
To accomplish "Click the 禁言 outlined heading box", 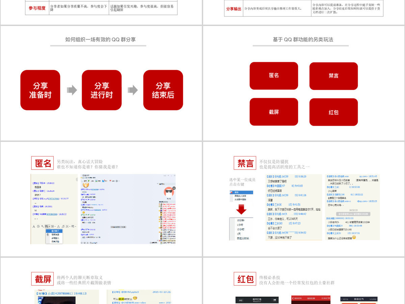I will click(x=245, y=163).
